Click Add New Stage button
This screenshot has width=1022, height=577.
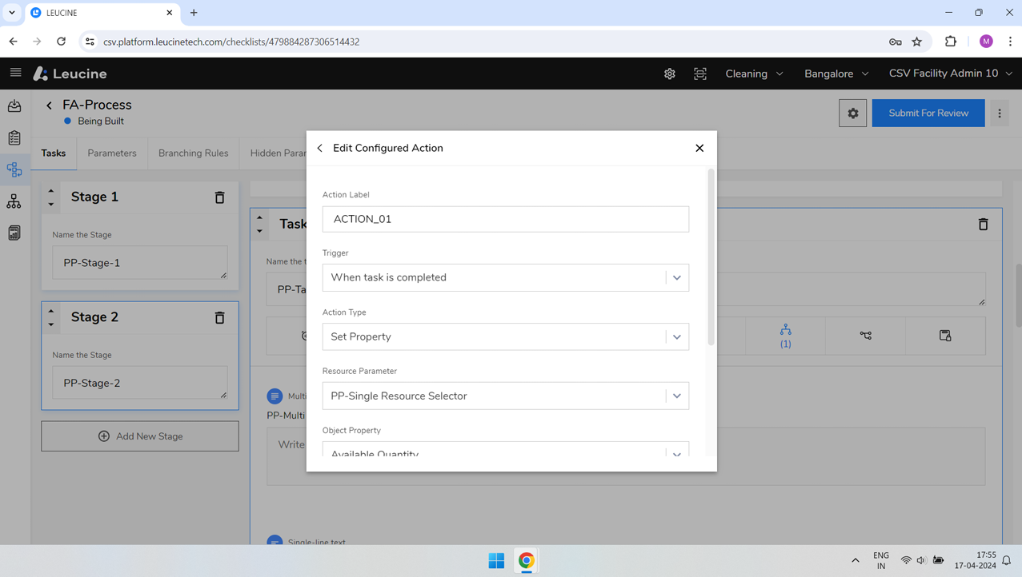tap(140, 436)
